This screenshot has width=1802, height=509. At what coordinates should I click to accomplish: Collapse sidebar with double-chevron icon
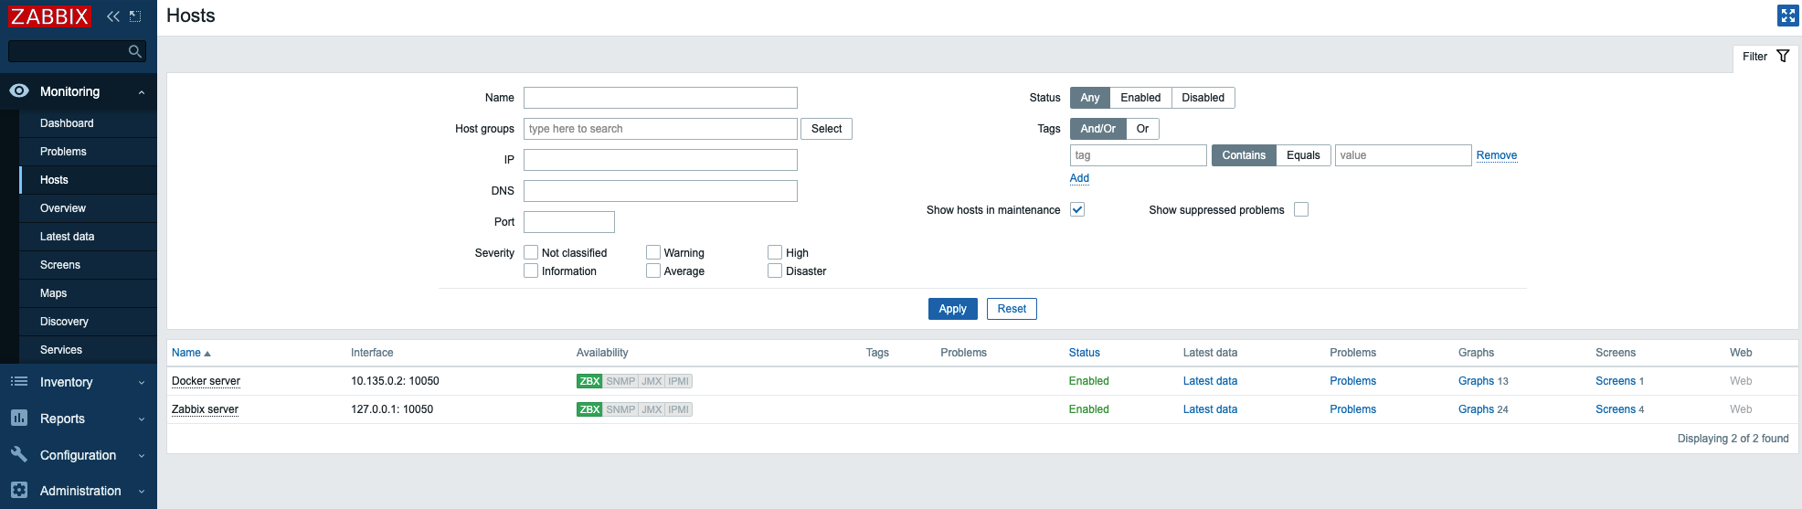113,16
